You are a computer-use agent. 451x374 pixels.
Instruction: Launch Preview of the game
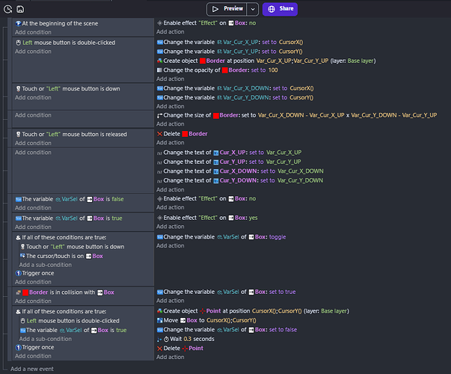point(227,9)
